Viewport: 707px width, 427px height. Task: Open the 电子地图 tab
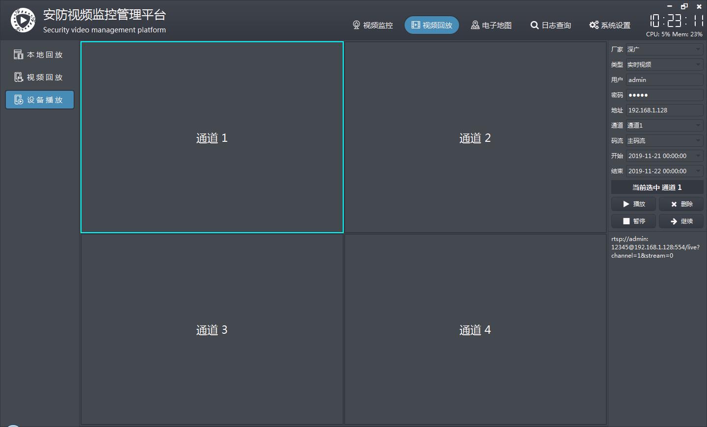coord(491,25)
